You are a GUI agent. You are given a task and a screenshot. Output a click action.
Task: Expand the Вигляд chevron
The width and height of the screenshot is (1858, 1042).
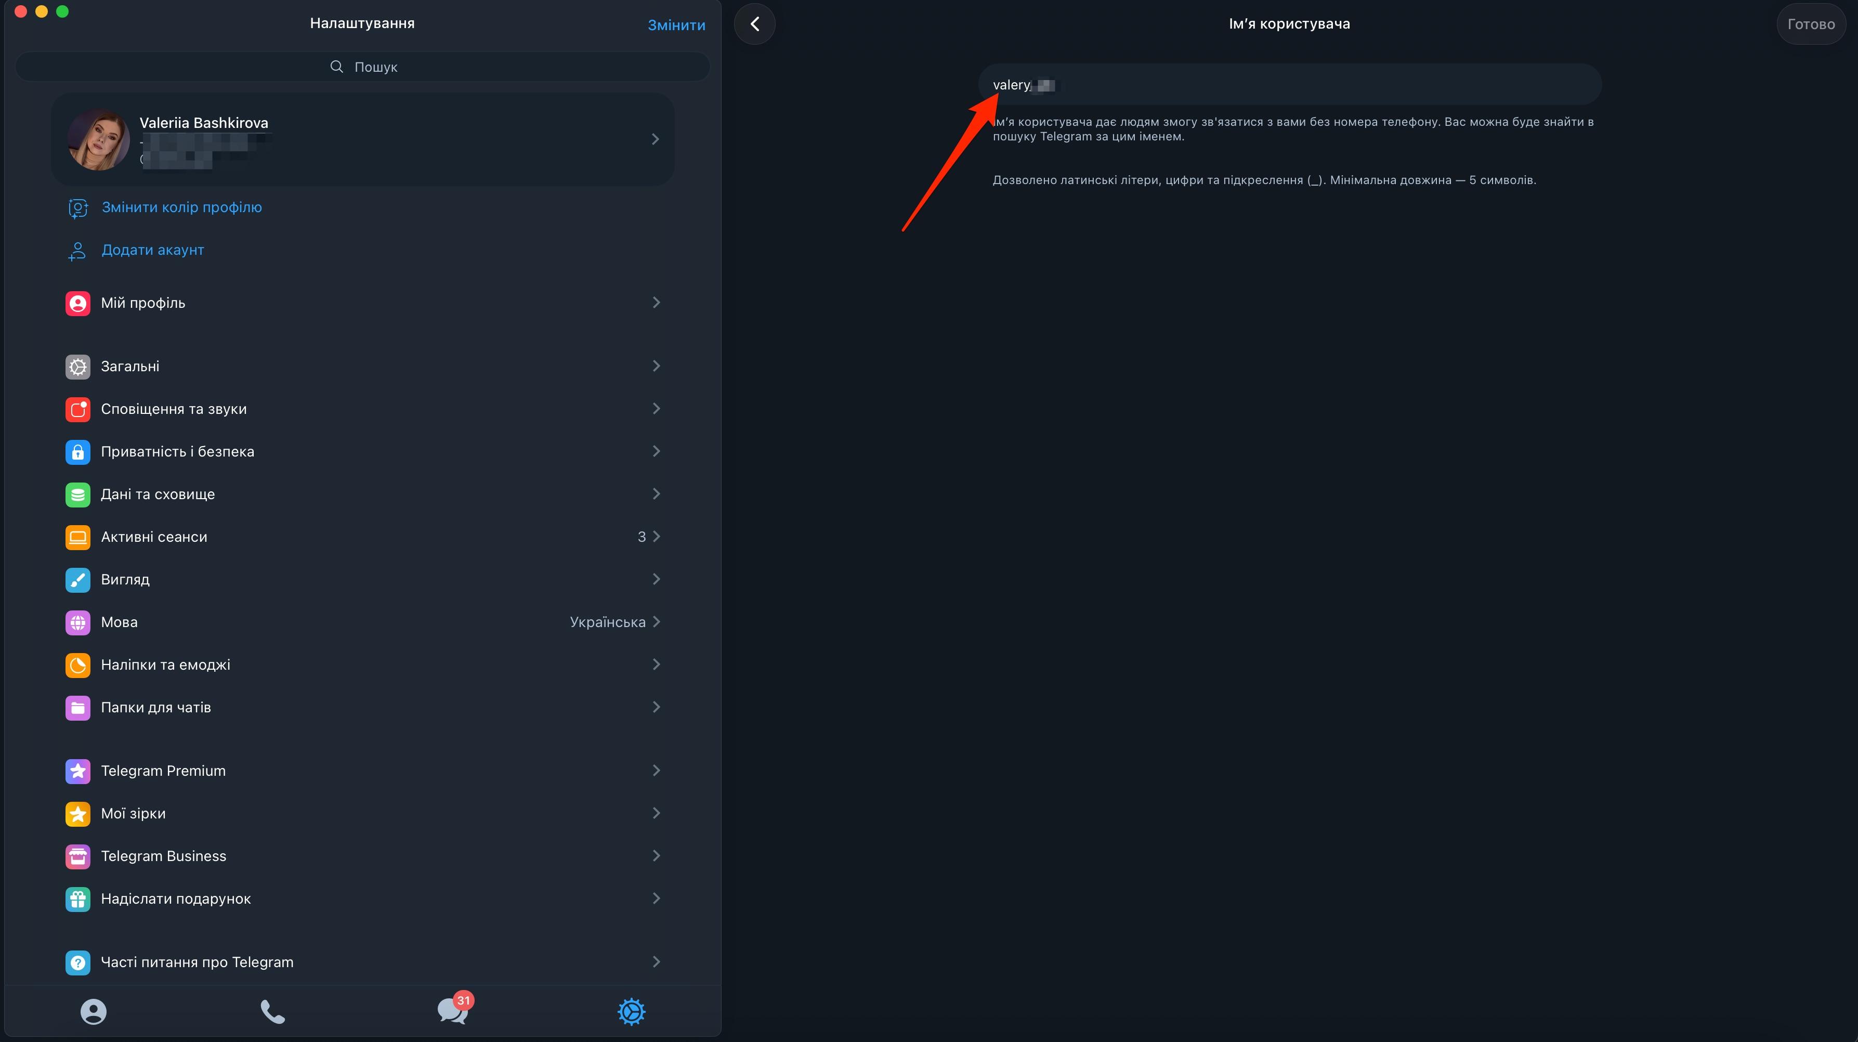[x=656, y=579]
